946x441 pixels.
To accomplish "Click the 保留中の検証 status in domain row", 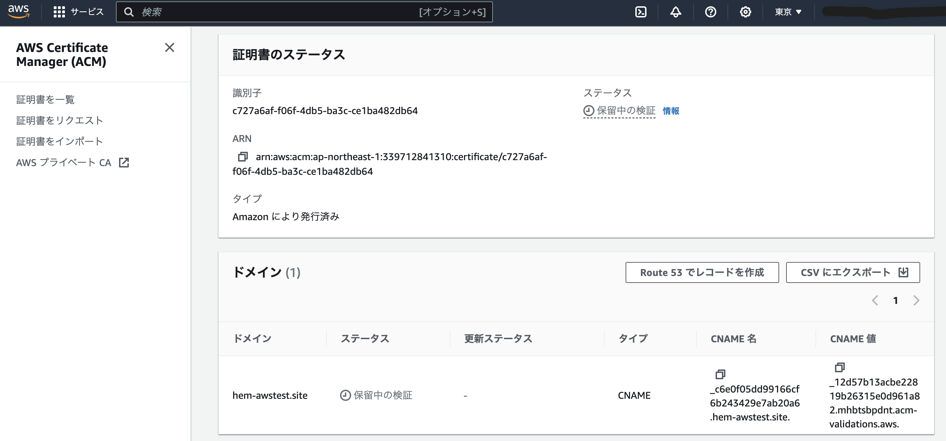I will coord(376,395).
